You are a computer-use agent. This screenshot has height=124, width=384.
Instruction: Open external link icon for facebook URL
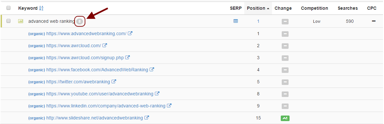[152, 69]
